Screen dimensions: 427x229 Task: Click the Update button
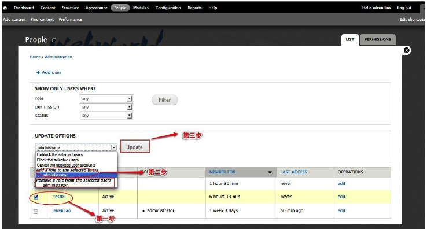point(135,147)
